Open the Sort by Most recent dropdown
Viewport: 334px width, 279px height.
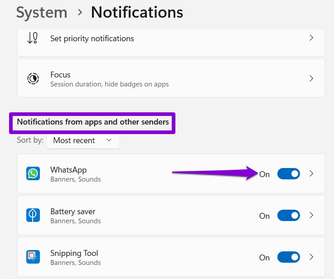click(83, 140)
